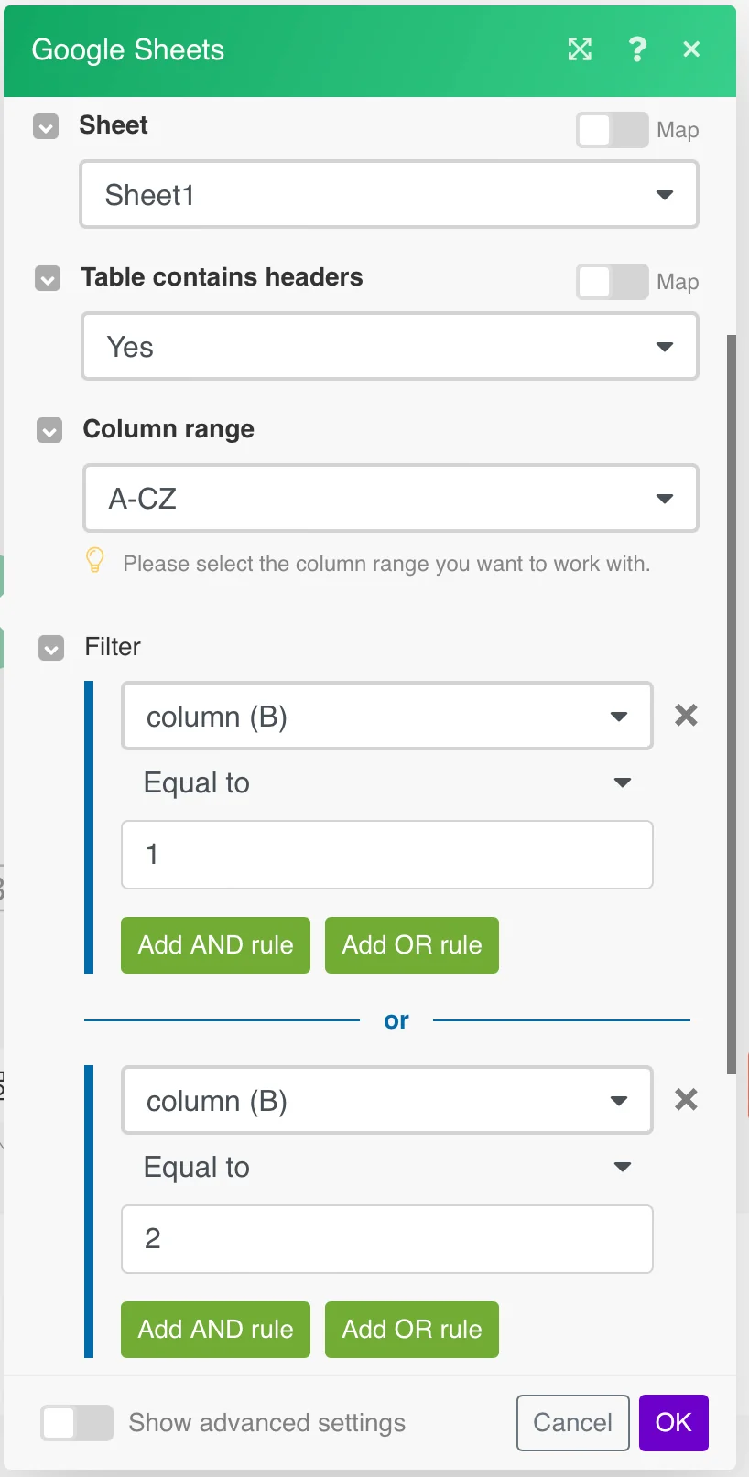This screenshot has width=749, height=1477.
Task: Remove the second filter rule with X
Action: click(x=686, y=1100)
